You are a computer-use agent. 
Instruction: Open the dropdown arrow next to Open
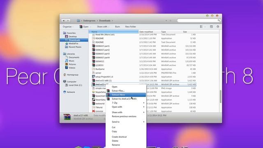[x=90, y=27]
